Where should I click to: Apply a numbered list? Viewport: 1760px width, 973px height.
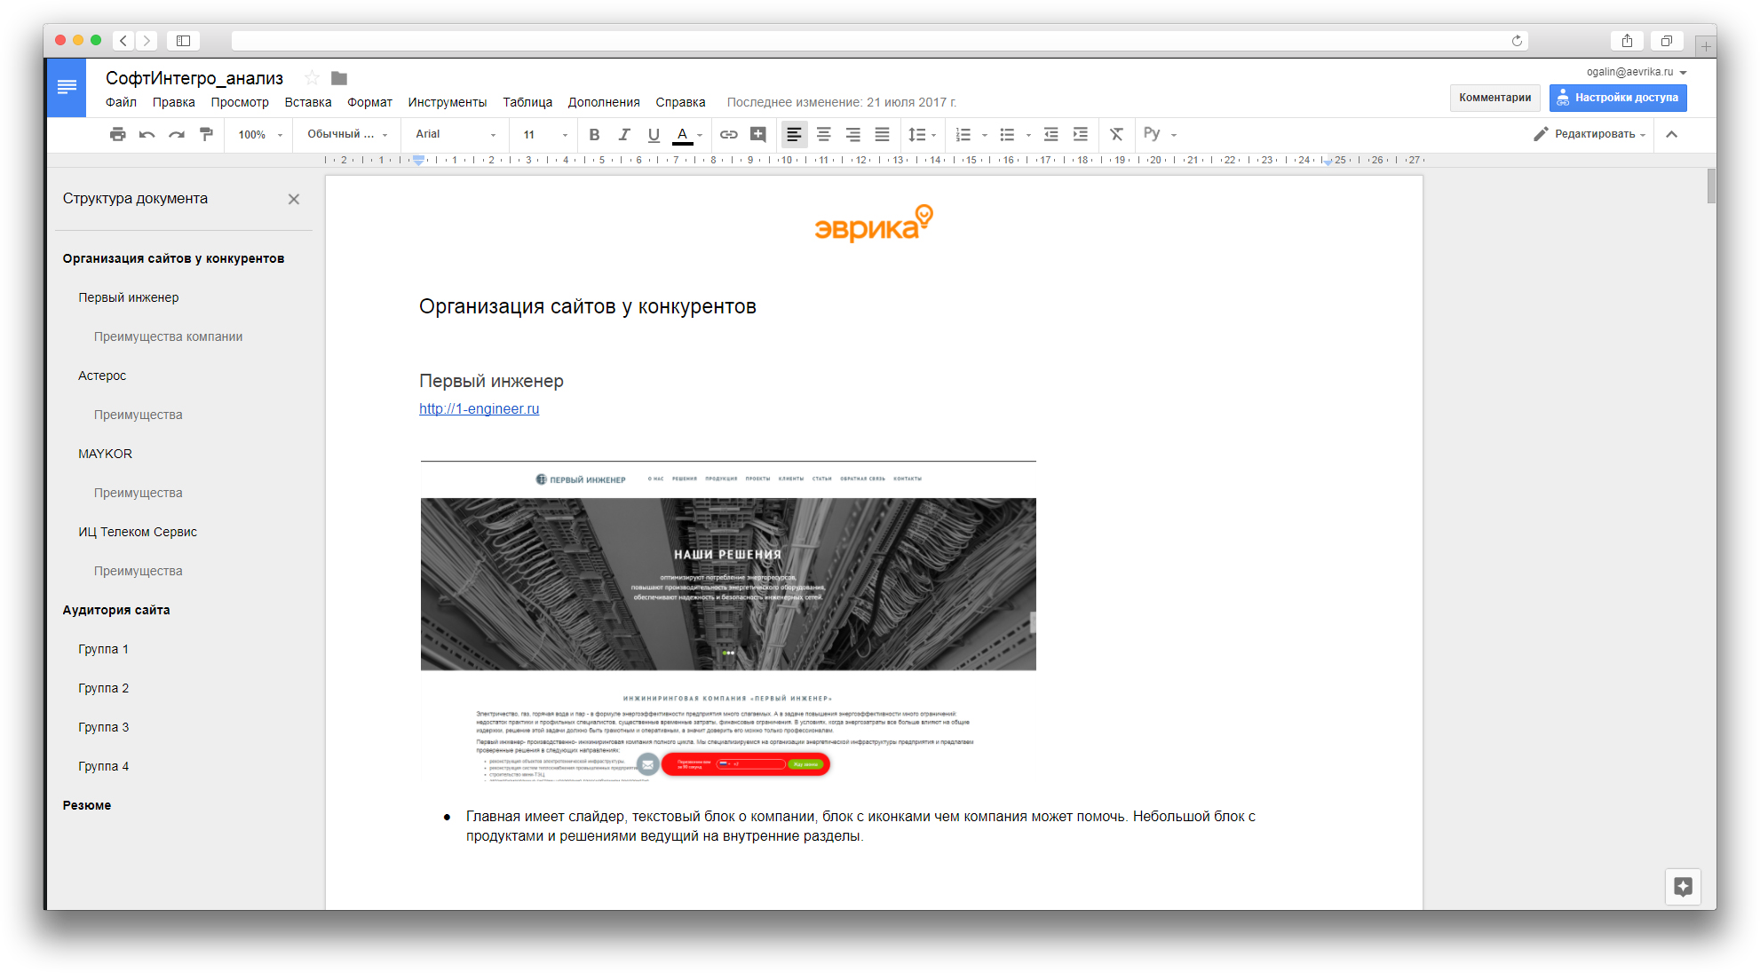(963, 134)
